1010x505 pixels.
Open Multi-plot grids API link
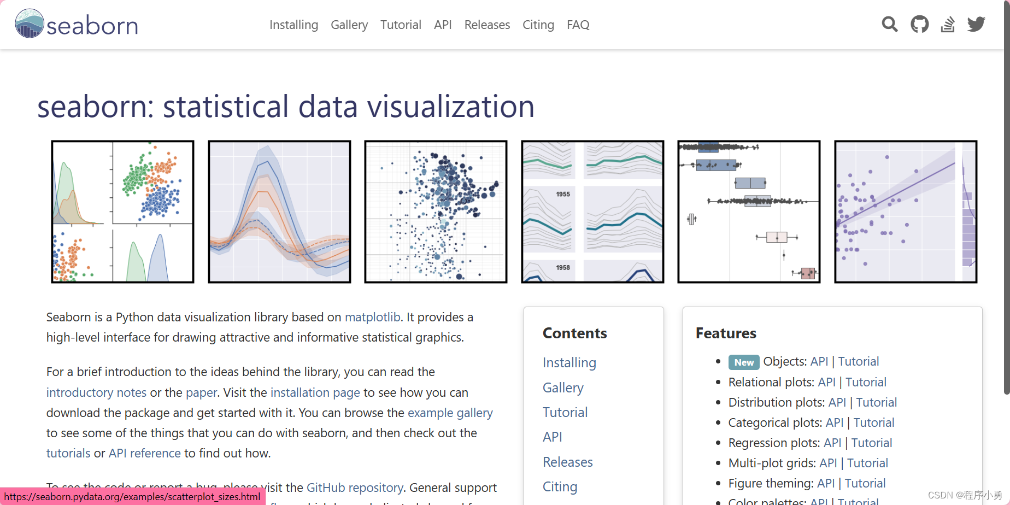(829, 463)
